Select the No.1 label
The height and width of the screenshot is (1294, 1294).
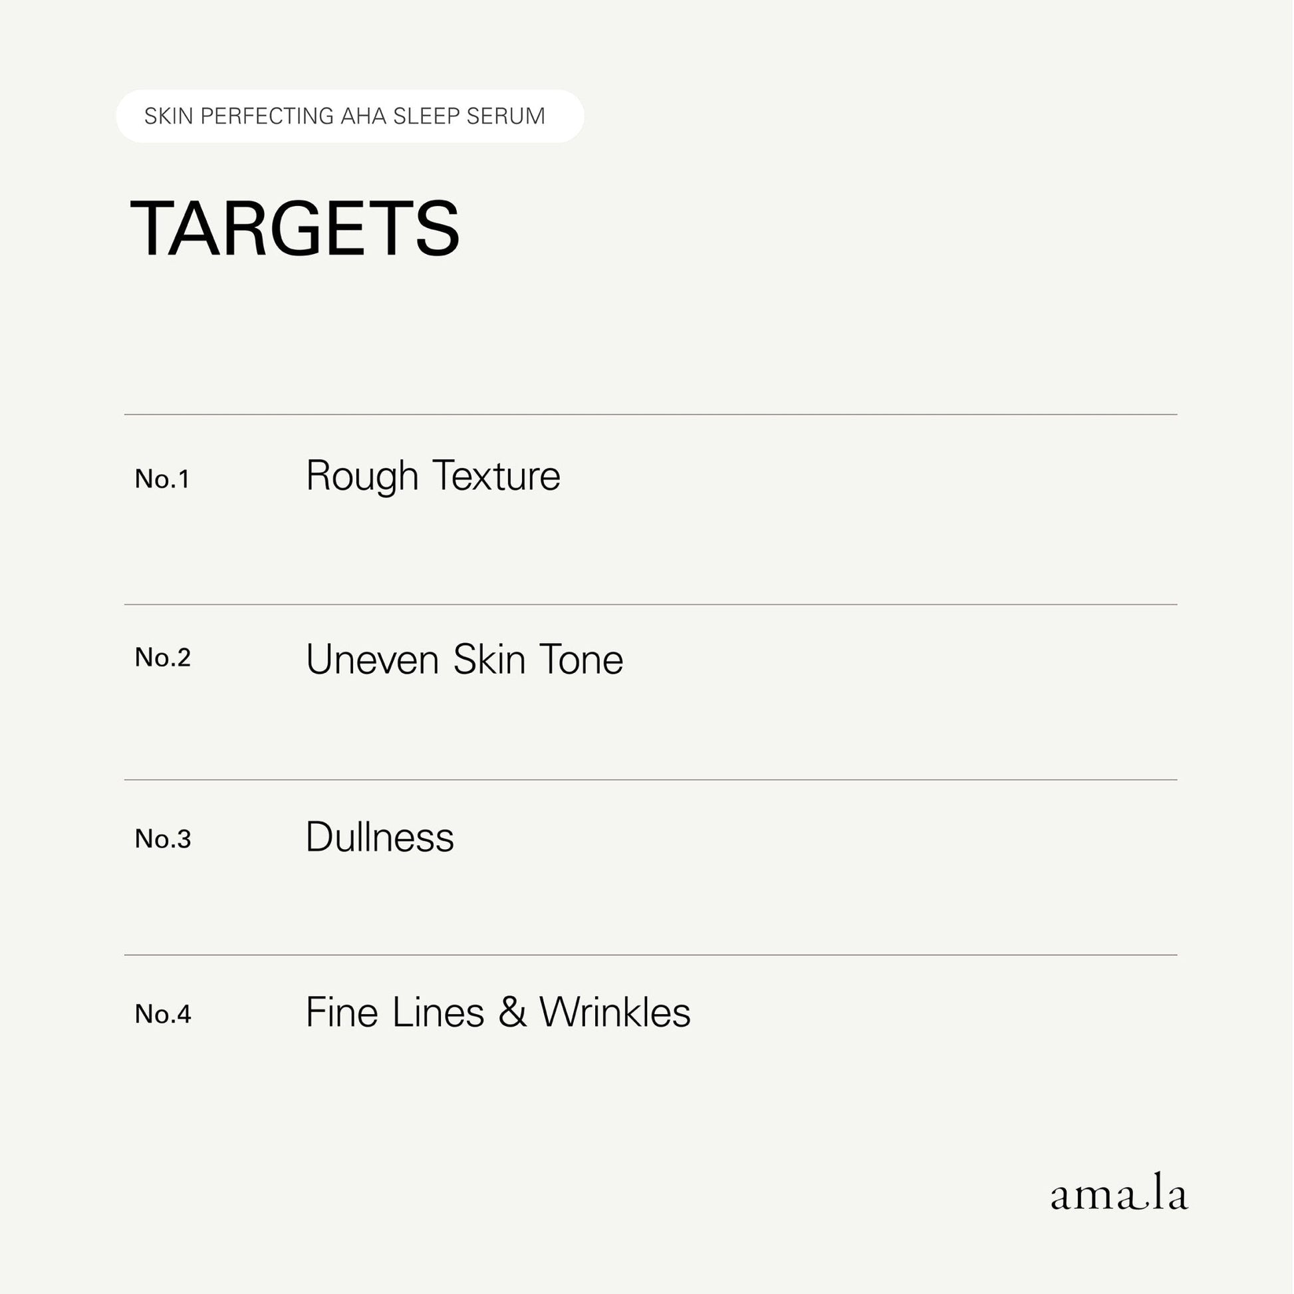click(x=162, y=479)
